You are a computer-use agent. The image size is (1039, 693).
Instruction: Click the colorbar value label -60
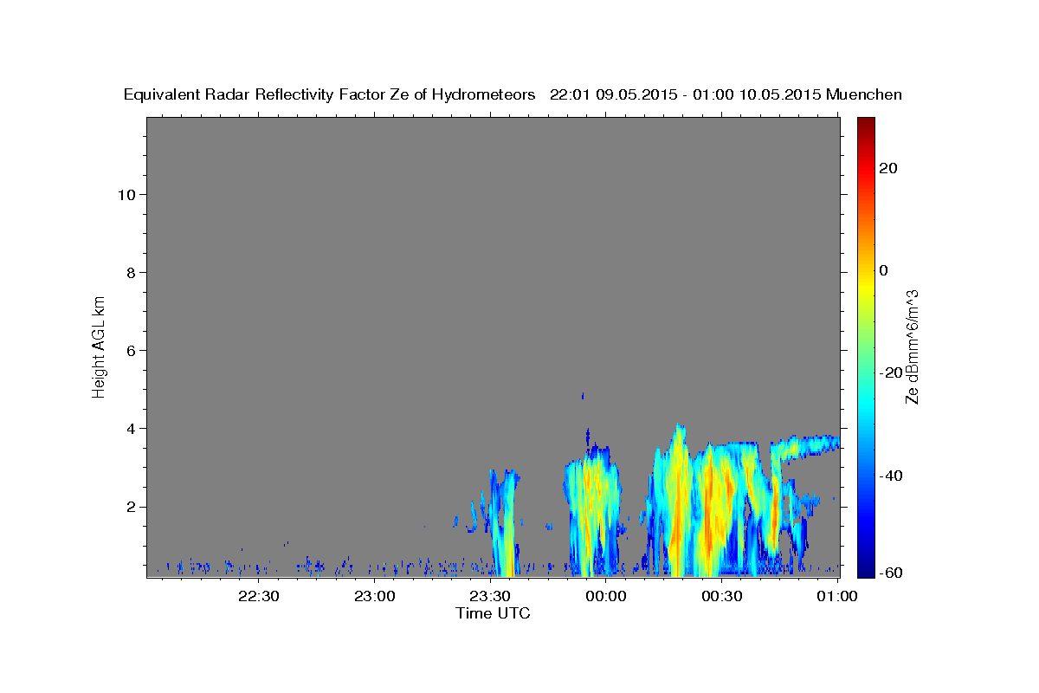889,573
